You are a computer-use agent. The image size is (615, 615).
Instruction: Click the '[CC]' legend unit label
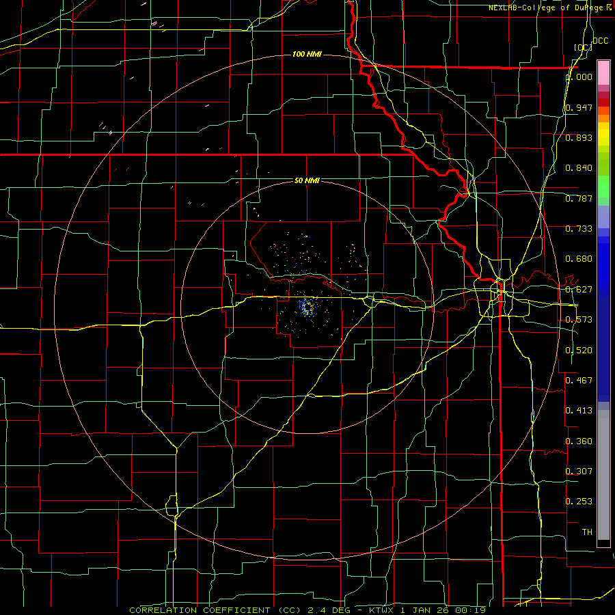(x=583, y=47)
